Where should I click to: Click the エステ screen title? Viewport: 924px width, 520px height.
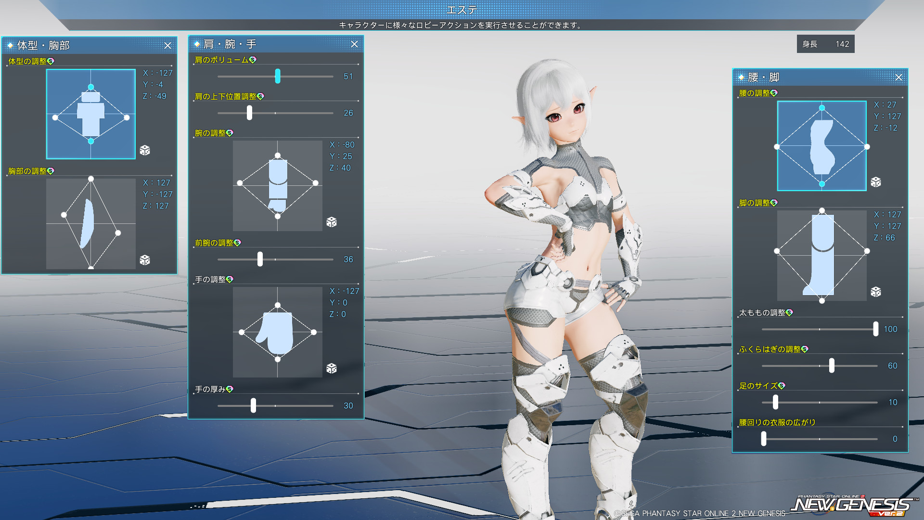(x=462, y=10)
